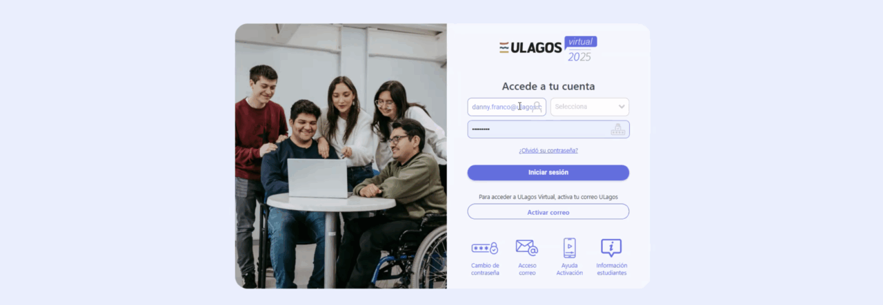Viewport: 883px width, 305px height.
Task: Click the chevron arrow in Selecciona box
Action: click(622, 107)
